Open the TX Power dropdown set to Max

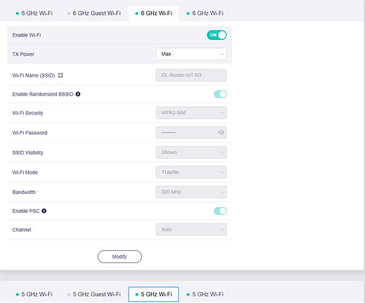191,54
